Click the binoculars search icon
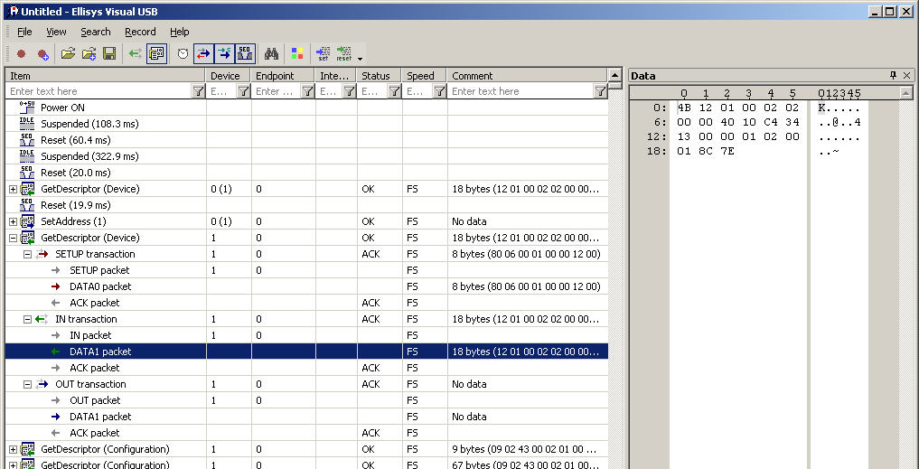The height and width of the screenshot is (469, 919). (271, 54)
